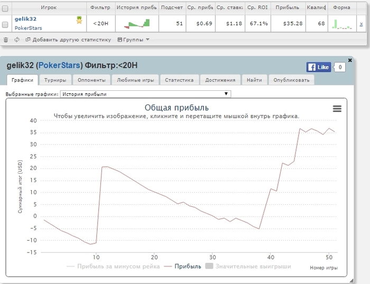Viewport: 370px width, 284px height.
Task: Sort by the Фильтр column header
Action: tap(100, 7)
